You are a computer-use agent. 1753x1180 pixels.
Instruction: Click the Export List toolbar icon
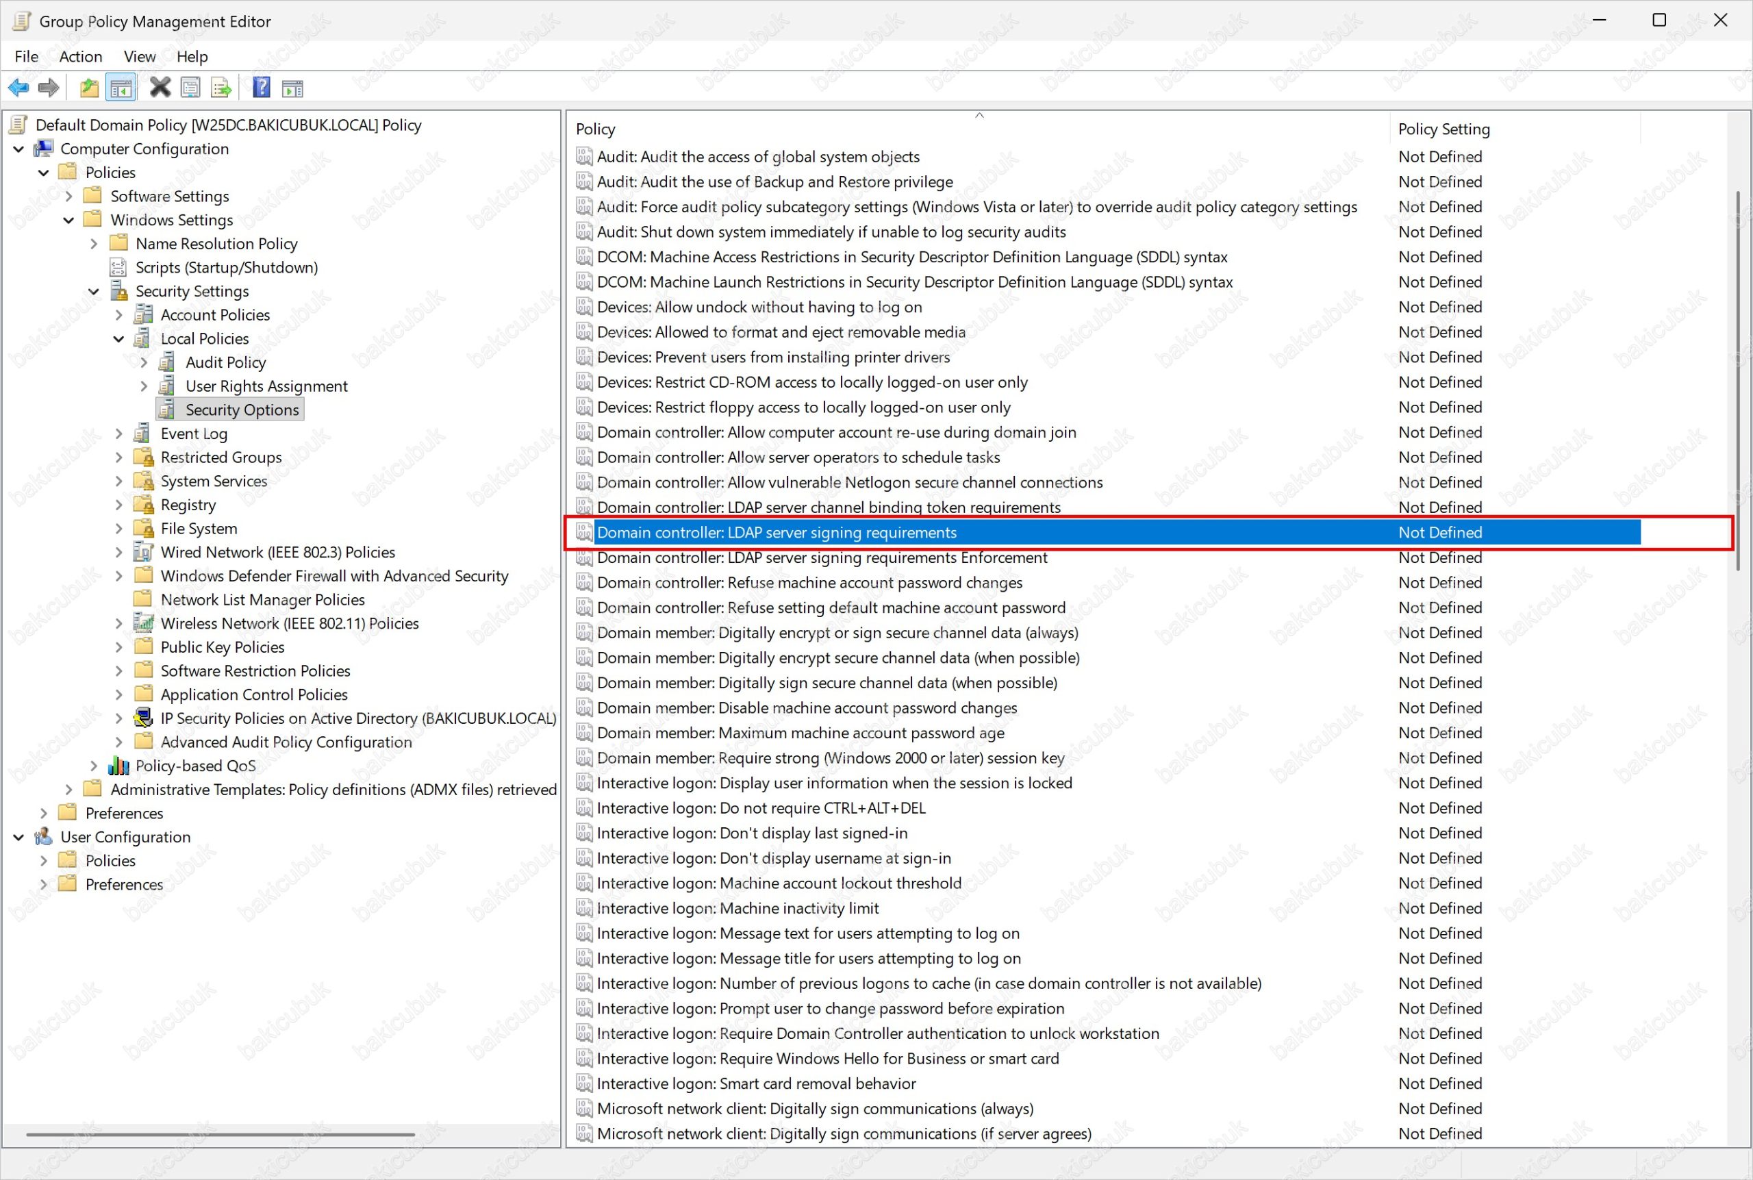point(221,88)
